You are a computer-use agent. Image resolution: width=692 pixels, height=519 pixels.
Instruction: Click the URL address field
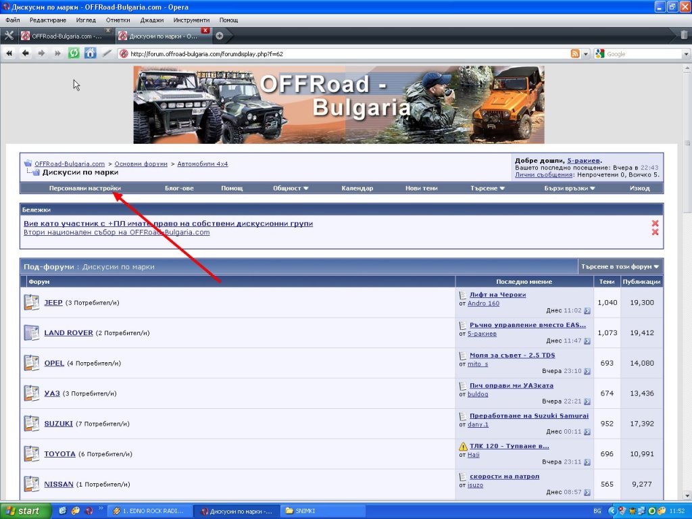pyautogui.click(x=338, y=54)
